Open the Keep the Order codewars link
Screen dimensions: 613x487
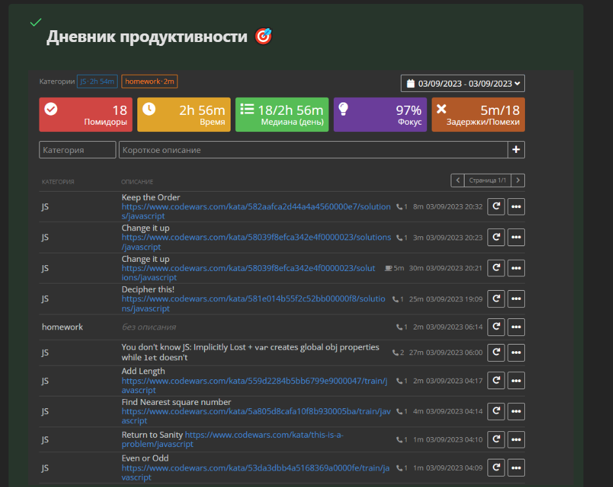pos(256,207)
